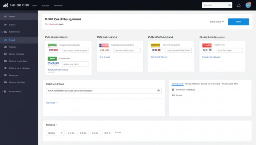Click the blue link in the US flag card
Image resolution: width=256 pixels, height=145 pixels.
(105, 57)
